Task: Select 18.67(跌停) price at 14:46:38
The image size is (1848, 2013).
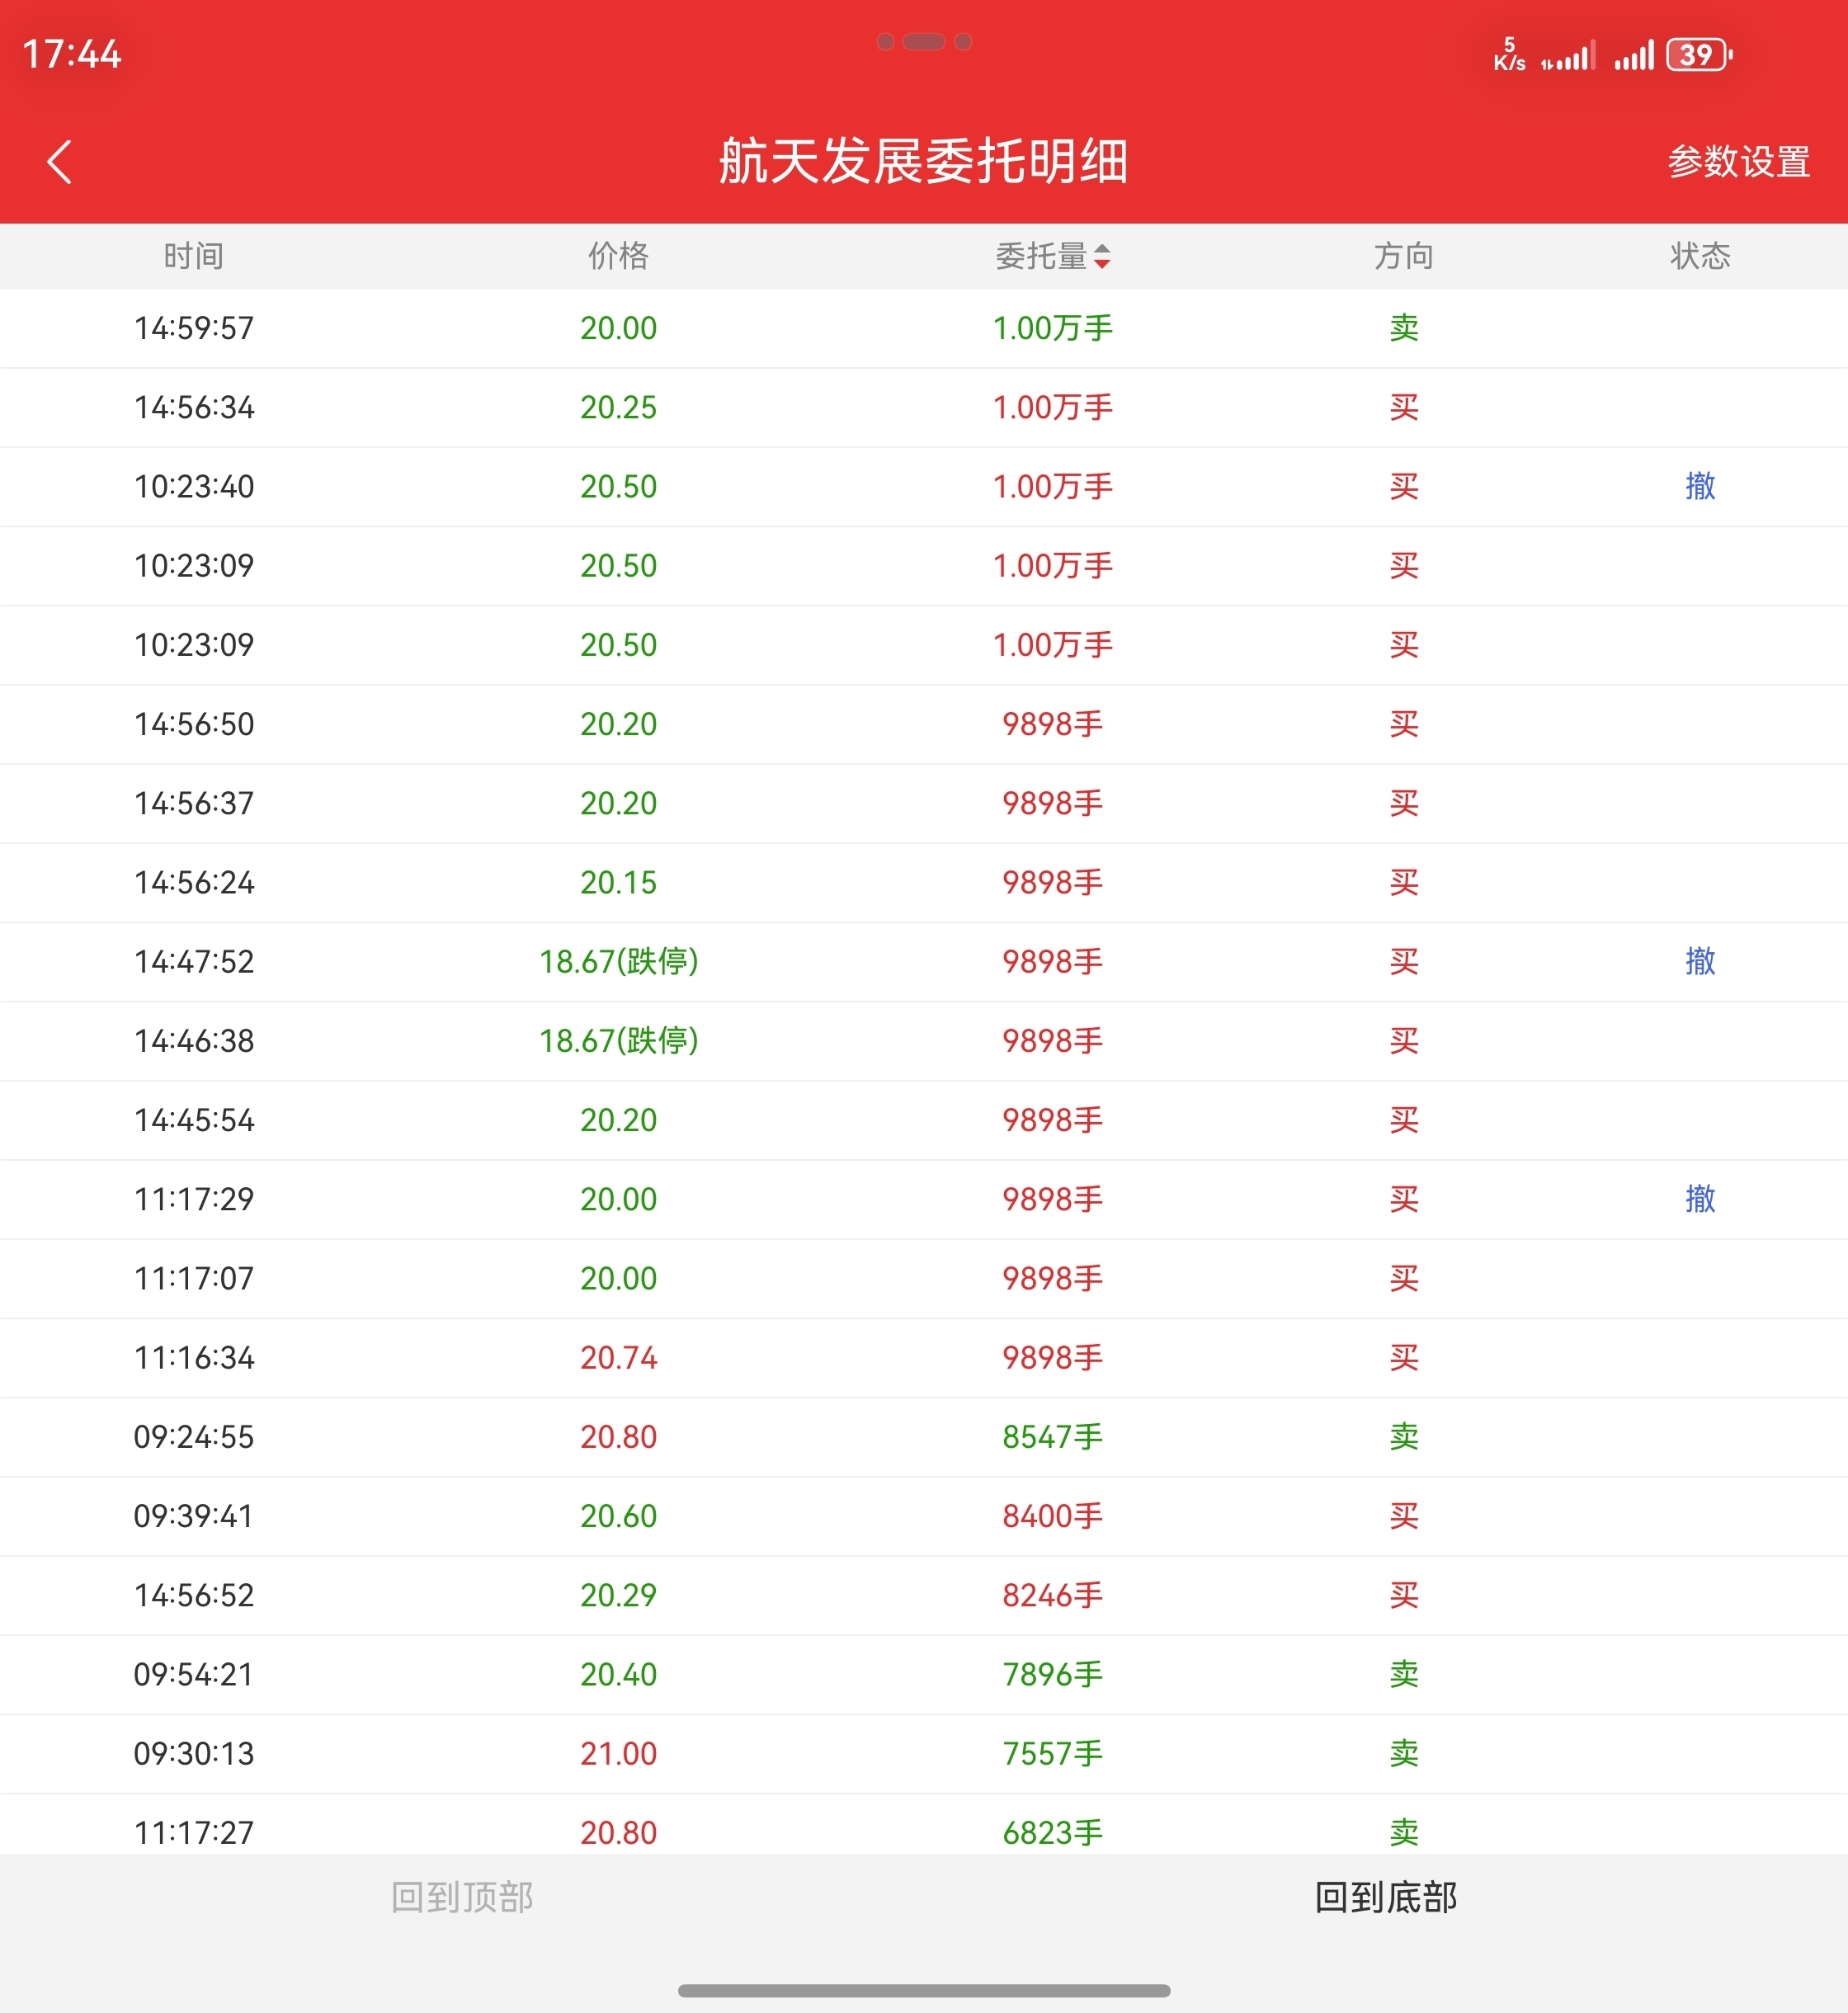Action: 618,1040
